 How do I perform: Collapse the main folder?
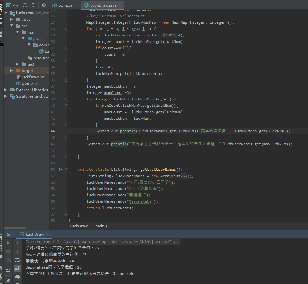(18, 32)
